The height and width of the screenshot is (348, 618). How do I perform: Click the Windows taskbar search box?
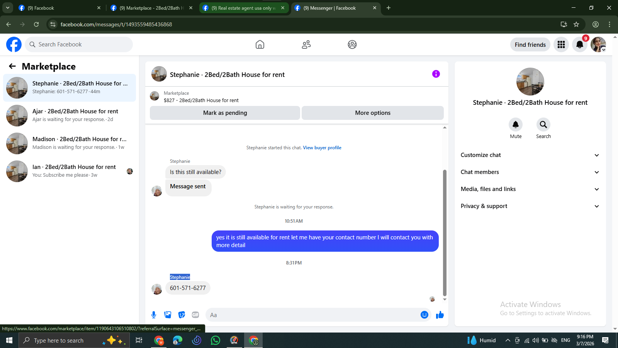click(x=74, y=340)
